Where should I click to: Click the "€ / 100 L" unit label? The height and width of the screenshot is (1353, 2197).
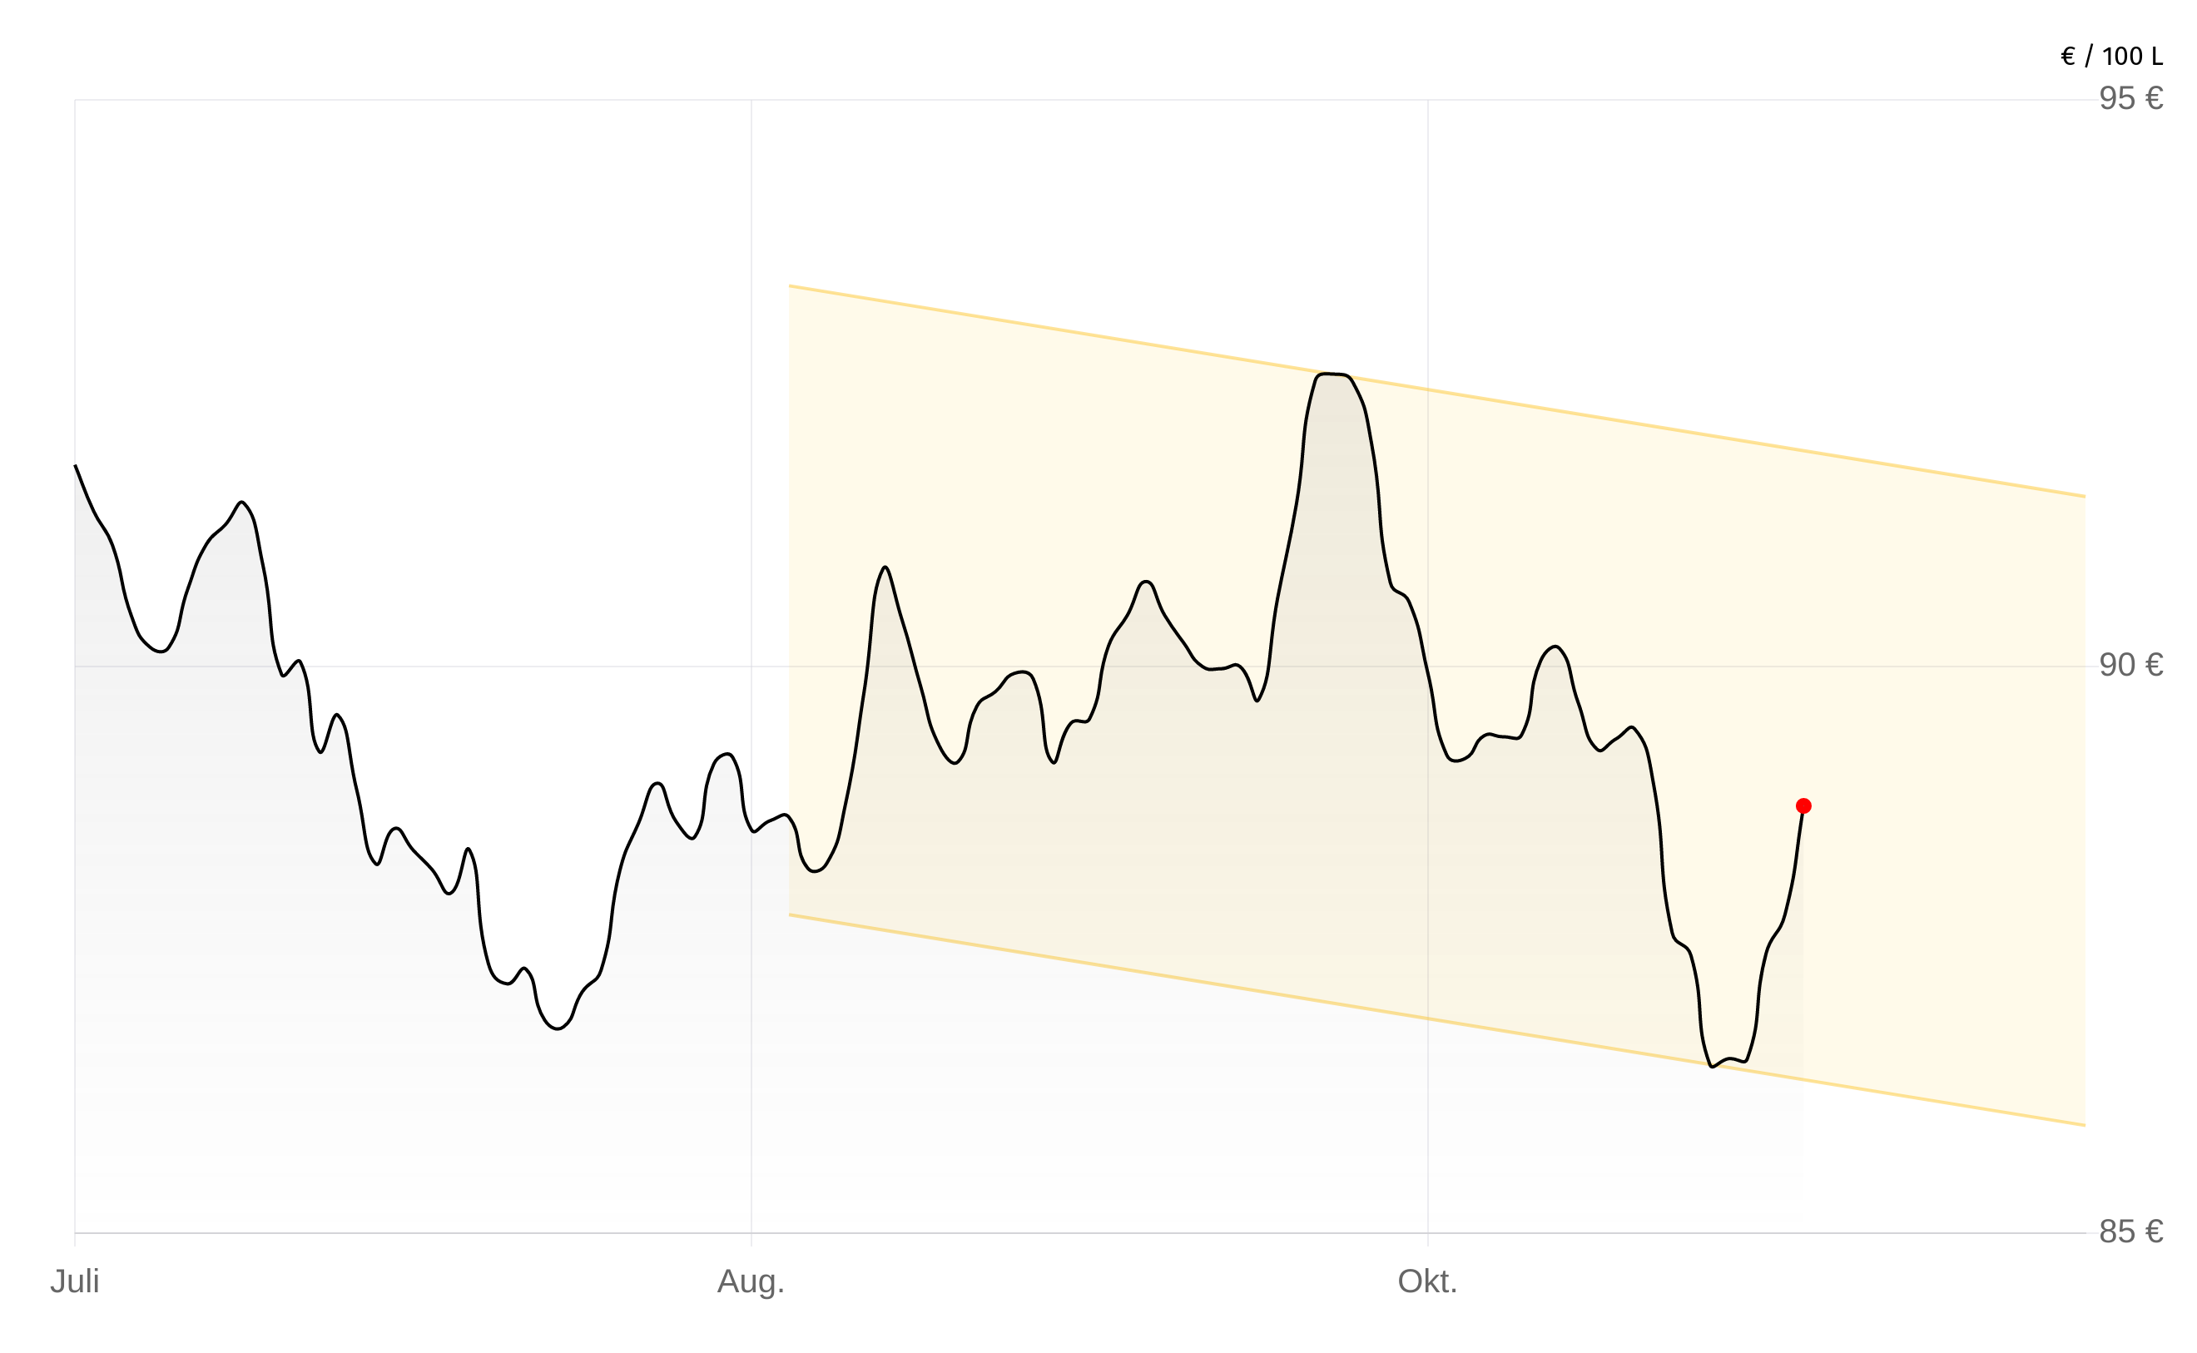[x=2111, y=57]
